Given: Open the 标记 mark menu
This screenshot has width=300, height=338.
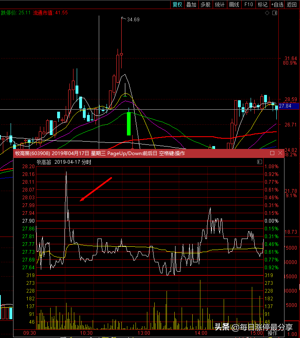Looking at the screenshot, I should [262, 5].
